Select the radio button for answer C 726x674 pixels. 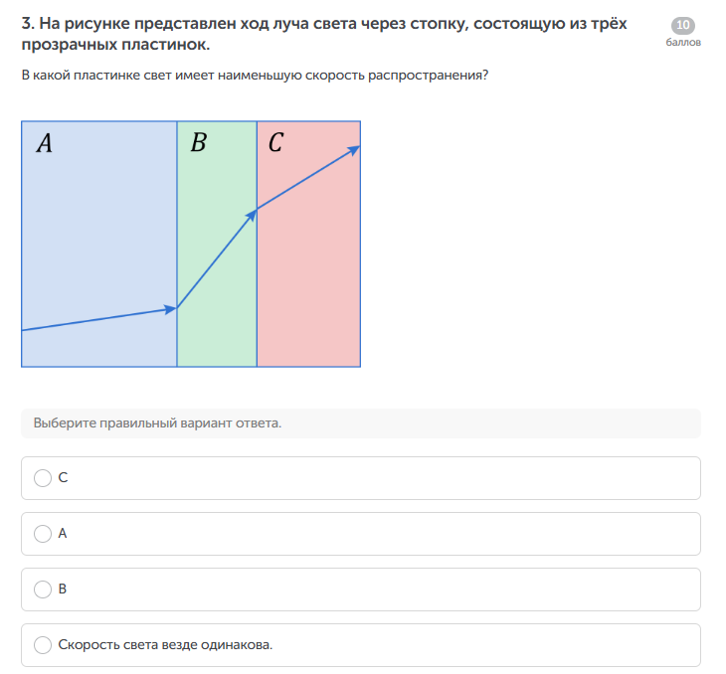click(43, 478)
